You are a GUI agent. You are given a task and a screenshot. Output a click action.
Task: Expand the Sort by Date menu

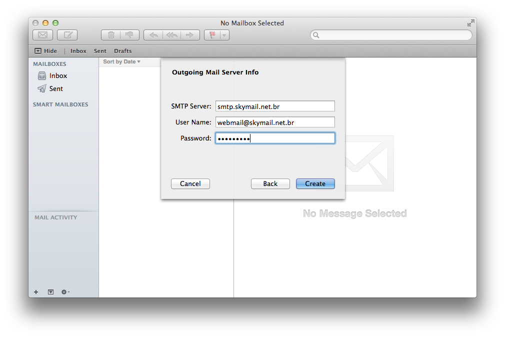pyautogui.click(x=121, y=62)
